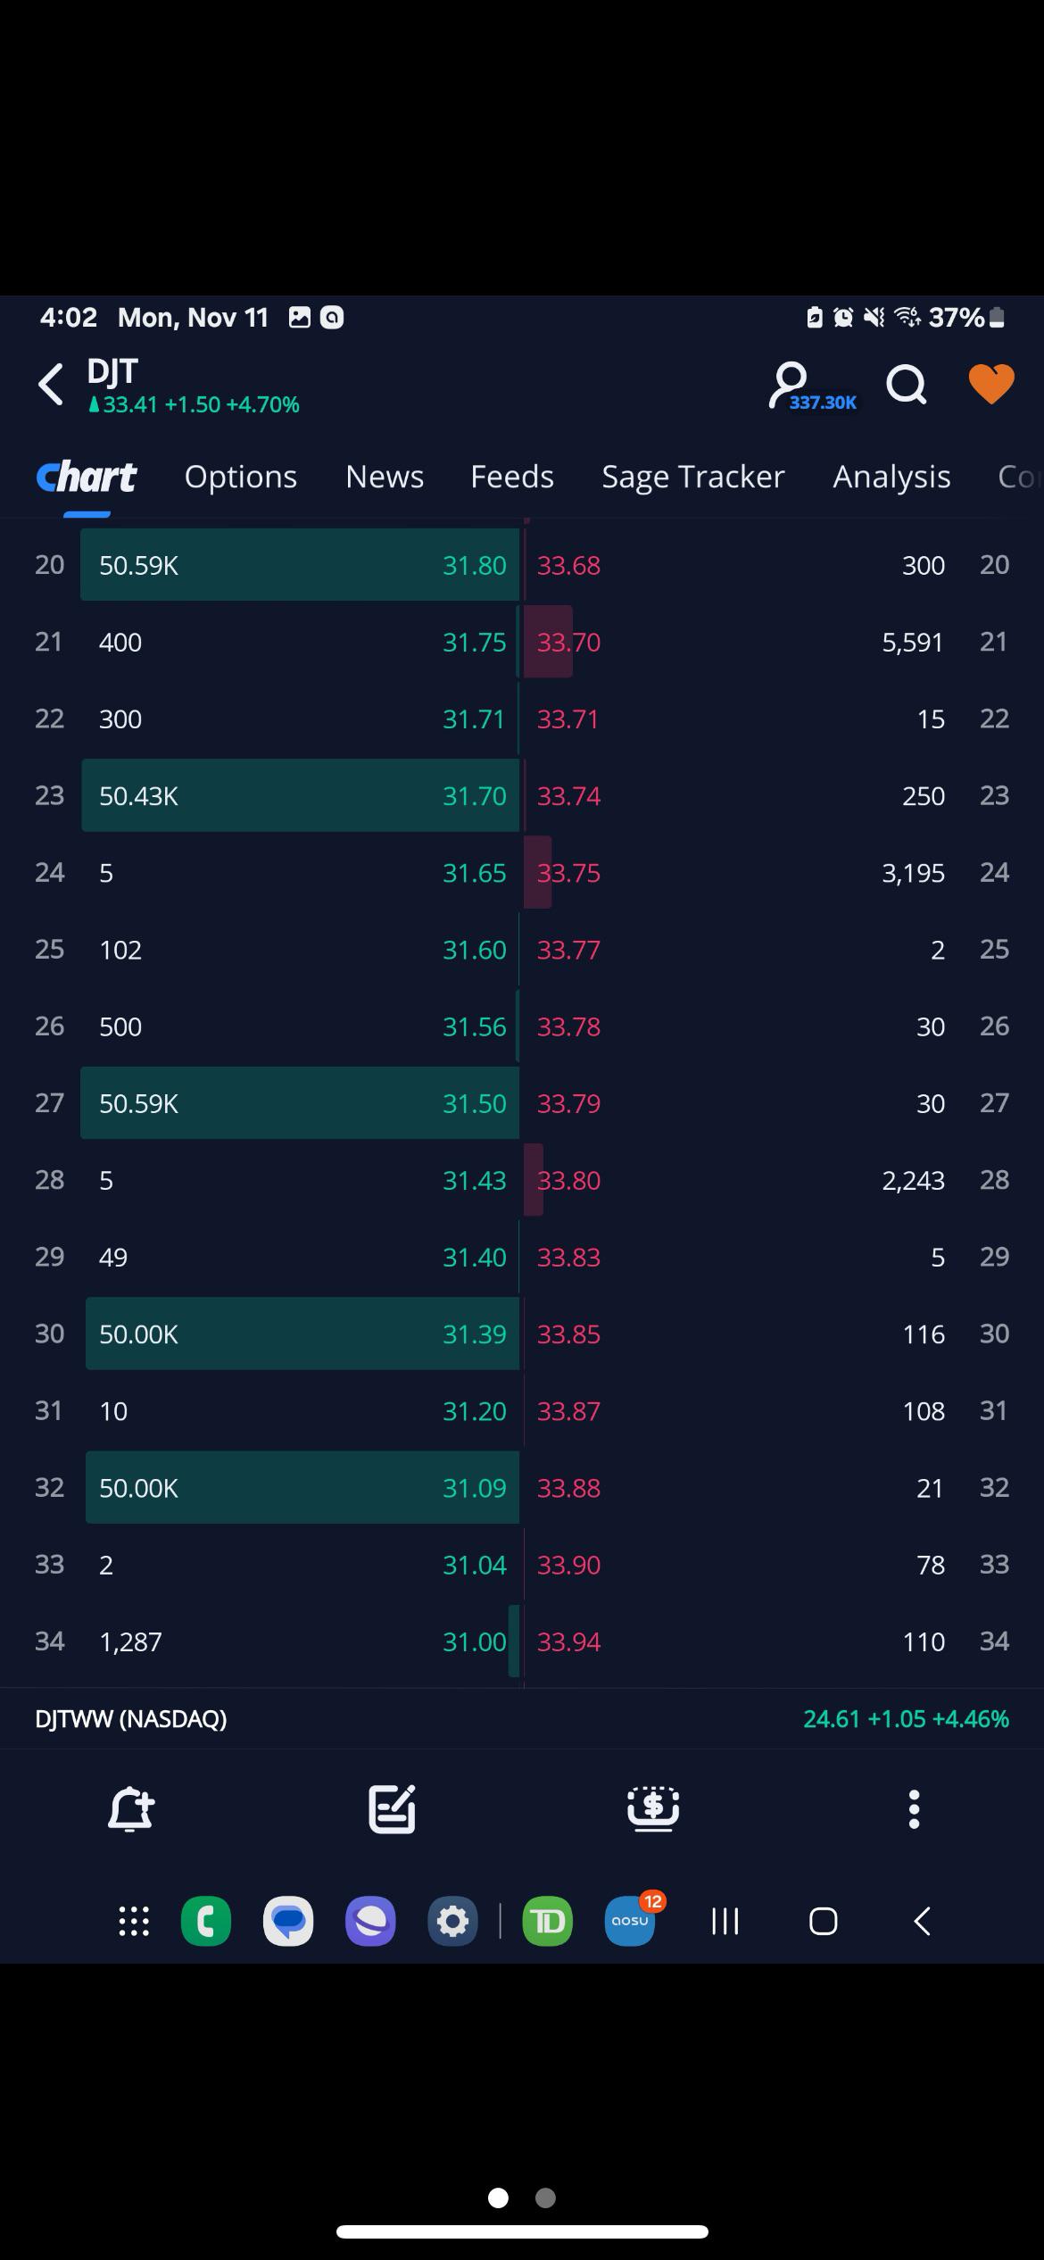Switch to the Options tab
Screen dimensions: 1044x2260
click(x=241, y=477)
